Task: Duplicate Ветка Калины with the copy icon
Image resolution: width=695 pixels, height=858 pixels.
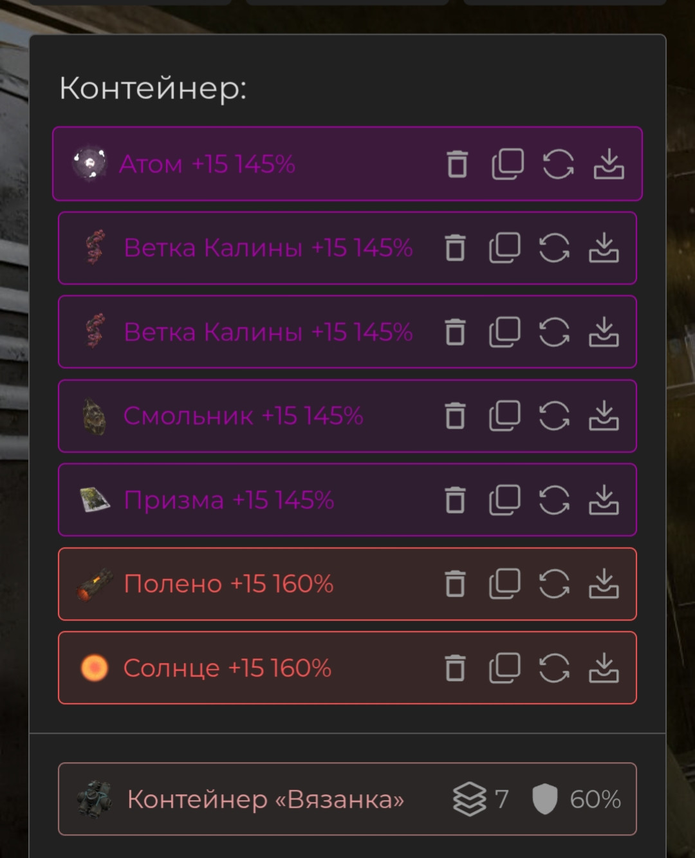Action: (507, 248)
